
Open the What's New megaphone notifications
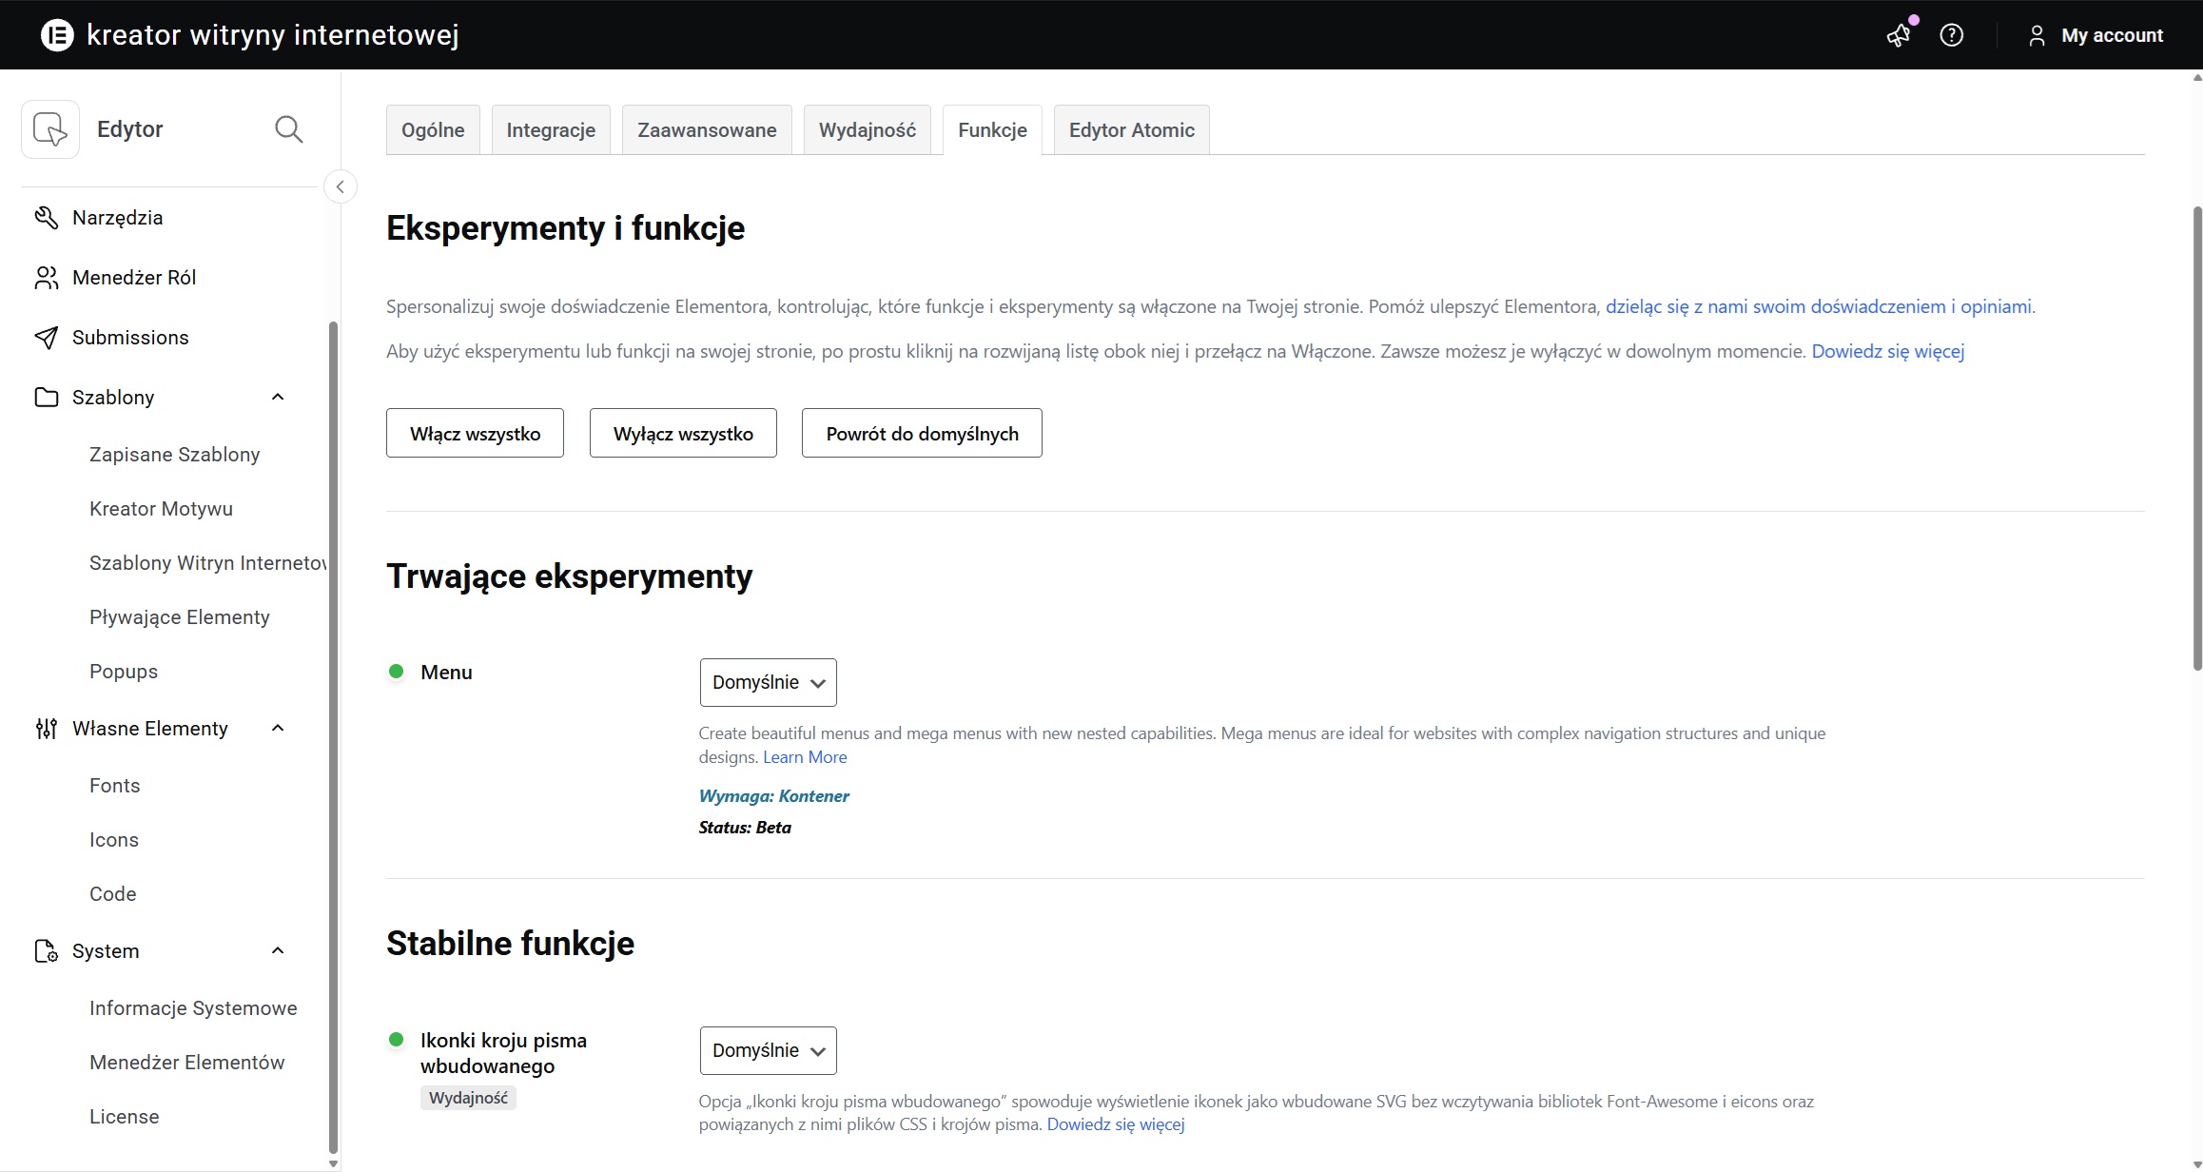pyautogui.click(x=1899, y=35)
